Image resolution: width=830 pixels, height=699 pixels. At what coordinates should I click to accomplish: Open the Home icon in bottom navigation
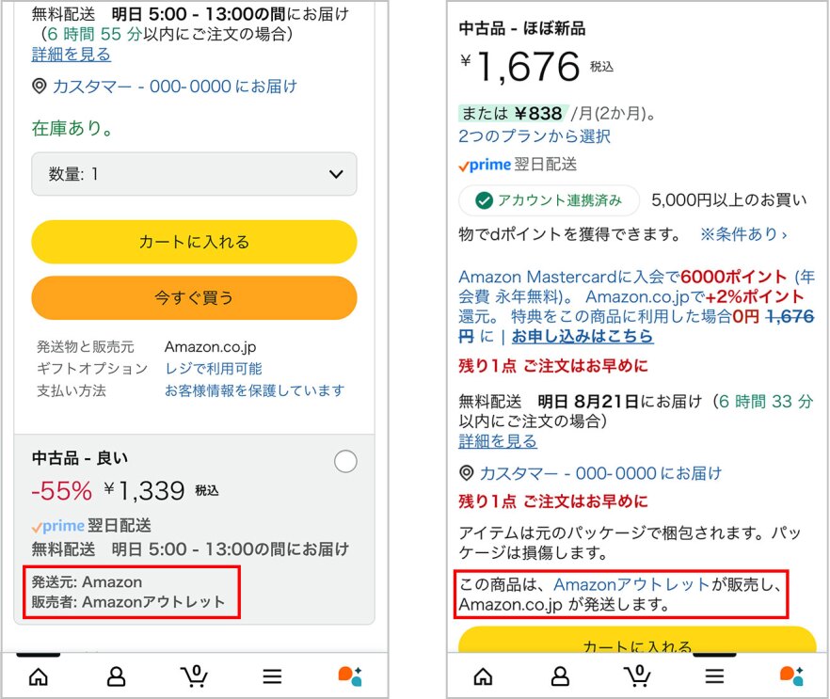pyautogui.click(x=38, y=676)
